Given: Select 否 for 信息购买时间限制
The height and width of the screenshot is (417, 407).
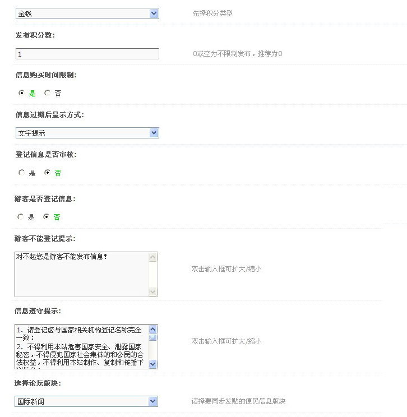Looking at the screenshot, I should coord(47,93).
